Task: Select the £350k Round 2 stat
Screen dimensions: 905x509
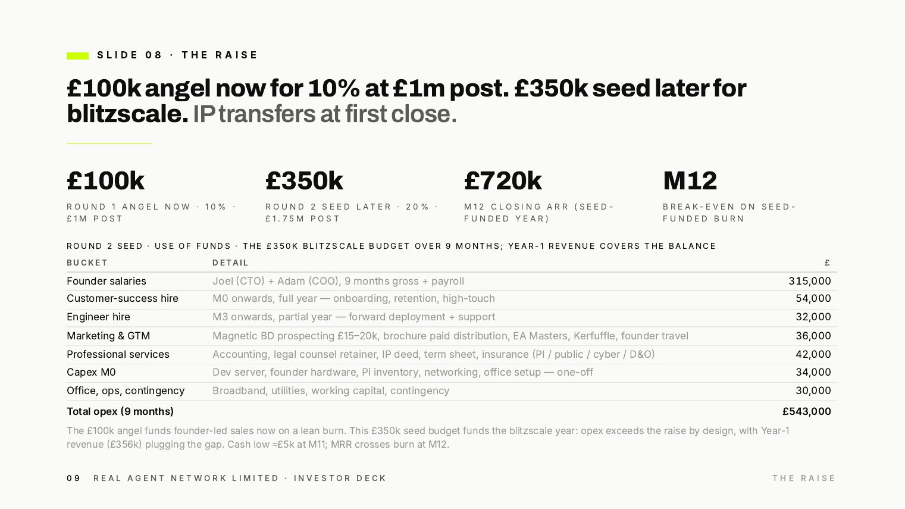Action: tap(304, 180)
